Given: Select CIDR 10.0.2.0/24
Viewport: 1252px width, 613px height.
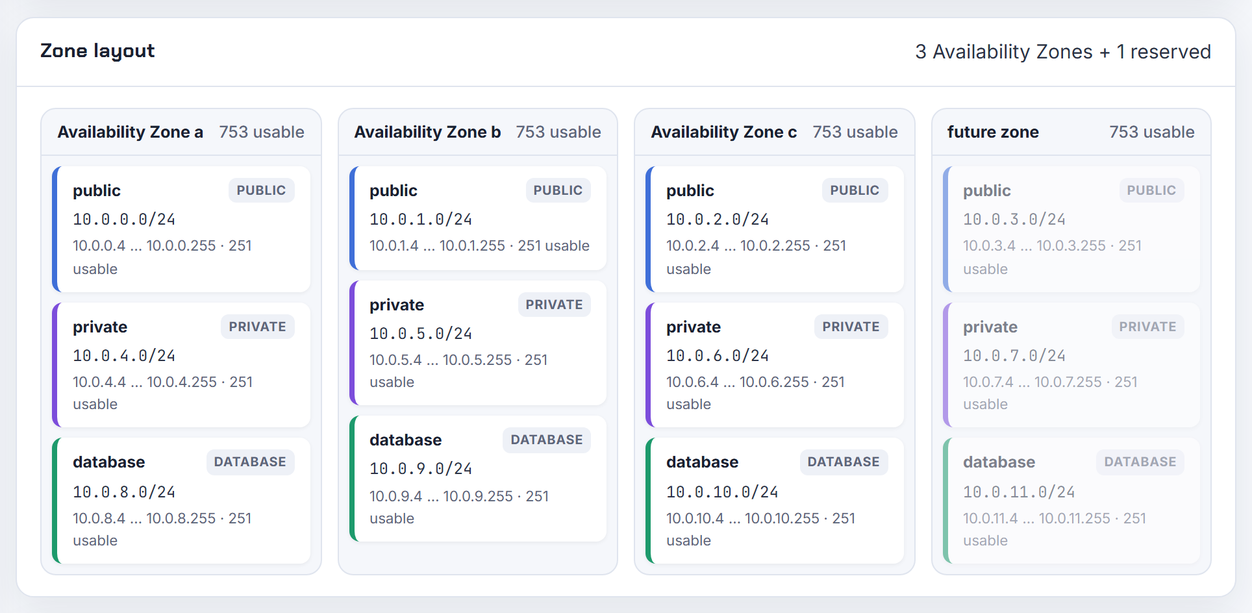Looking at the screenshot, I should point(718,219).
